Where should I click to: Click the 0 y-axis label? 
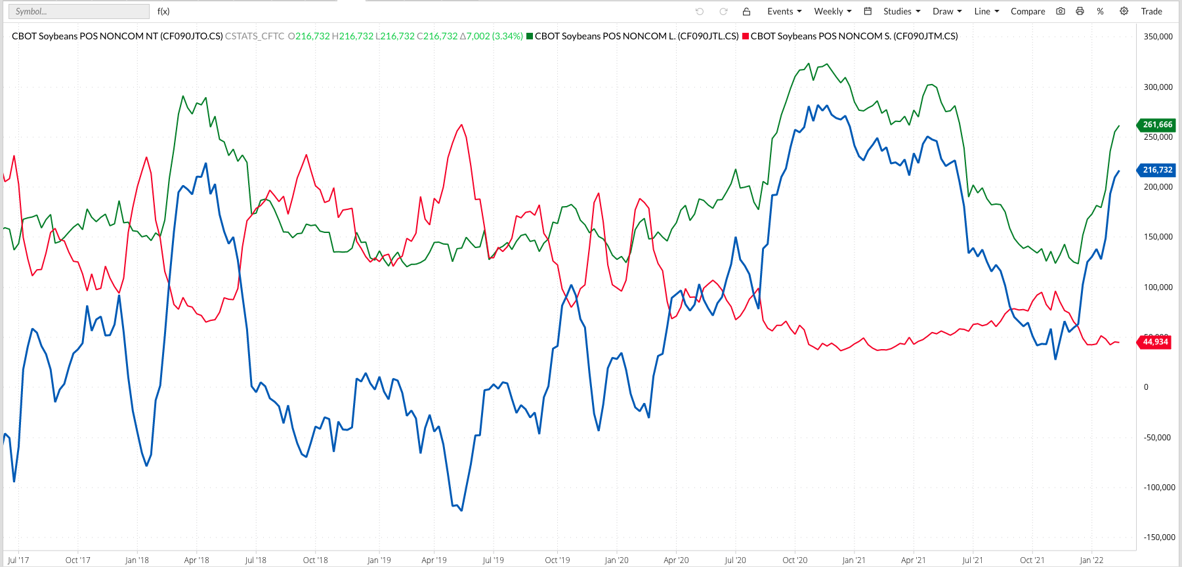point(1147,387)
